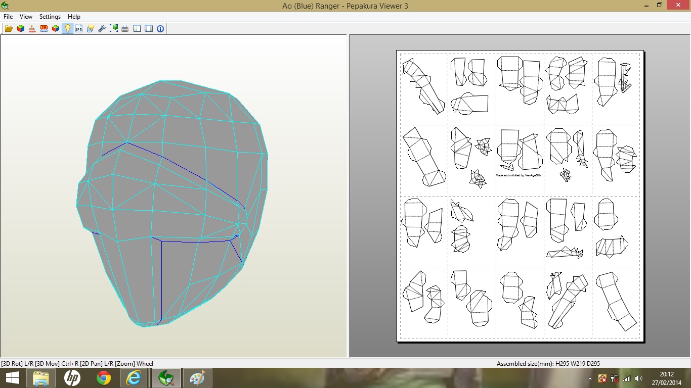This screenshot has height=388, width=691.
Task: Open the Help menu
Action: (x=74, y=17)
